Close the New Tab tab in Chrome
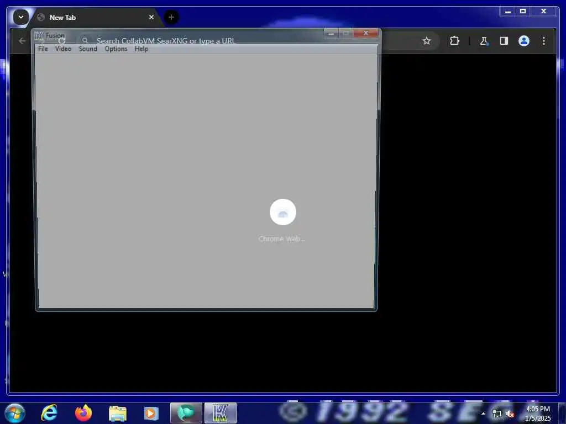The width and height of the screenshot is (566, 424). (151, 17)
